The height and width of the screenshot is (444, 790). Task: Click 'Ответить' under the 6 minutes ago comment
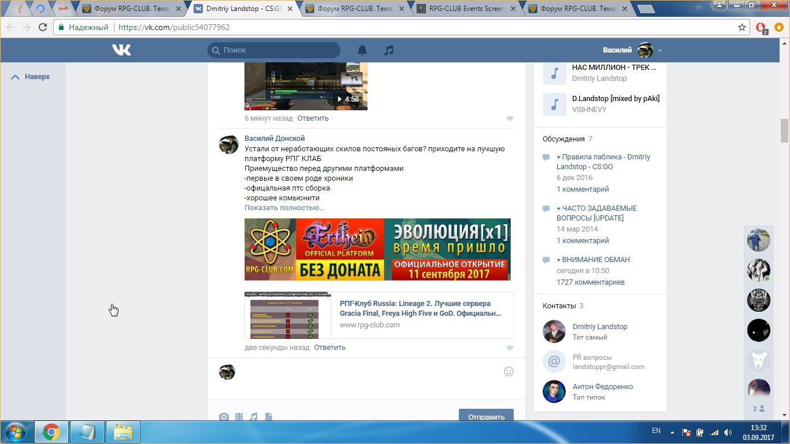(x=313, y=118)
